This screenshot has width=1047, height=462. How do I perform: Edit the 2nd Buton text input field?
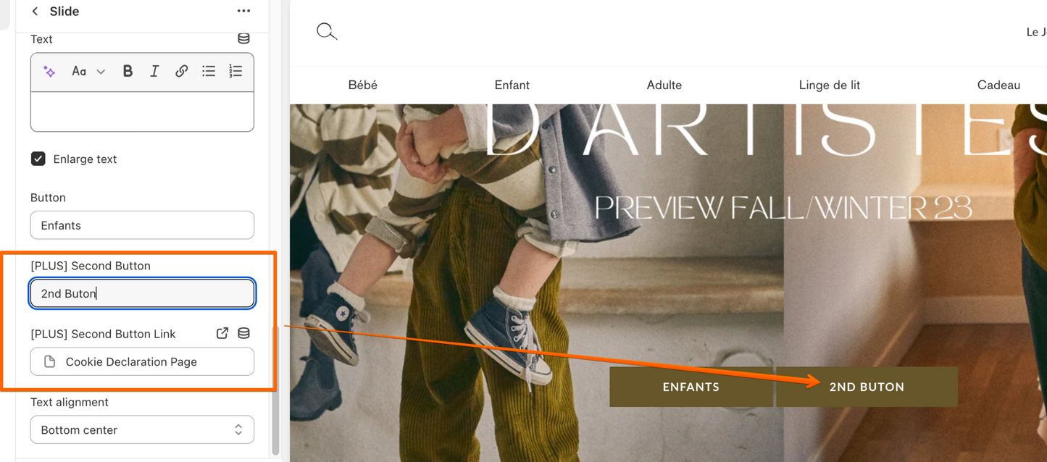click(142, 293)
